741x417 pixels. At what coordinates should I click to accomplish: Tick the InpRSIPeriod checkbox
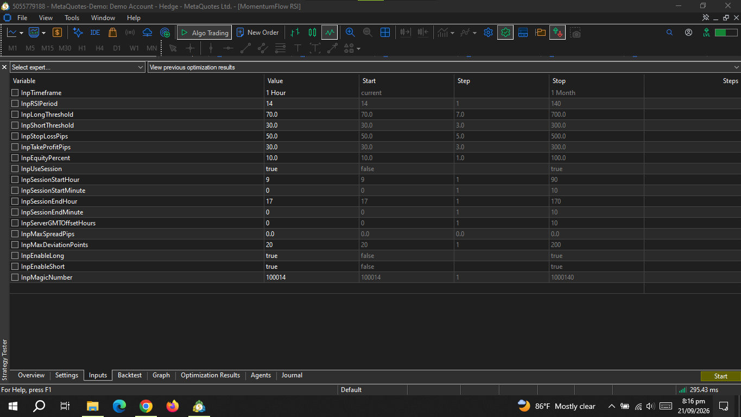point(15,104)
